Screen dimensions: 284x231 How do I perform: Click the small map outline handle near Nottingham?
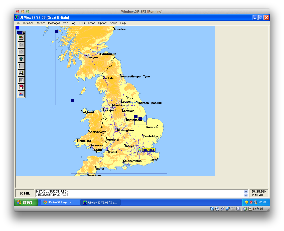pyautogui.click(x=136, y=117)
